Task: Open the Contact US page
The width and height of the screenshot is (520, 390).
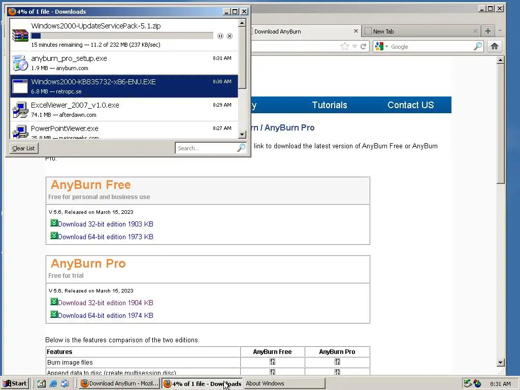Action: [410, 105]
